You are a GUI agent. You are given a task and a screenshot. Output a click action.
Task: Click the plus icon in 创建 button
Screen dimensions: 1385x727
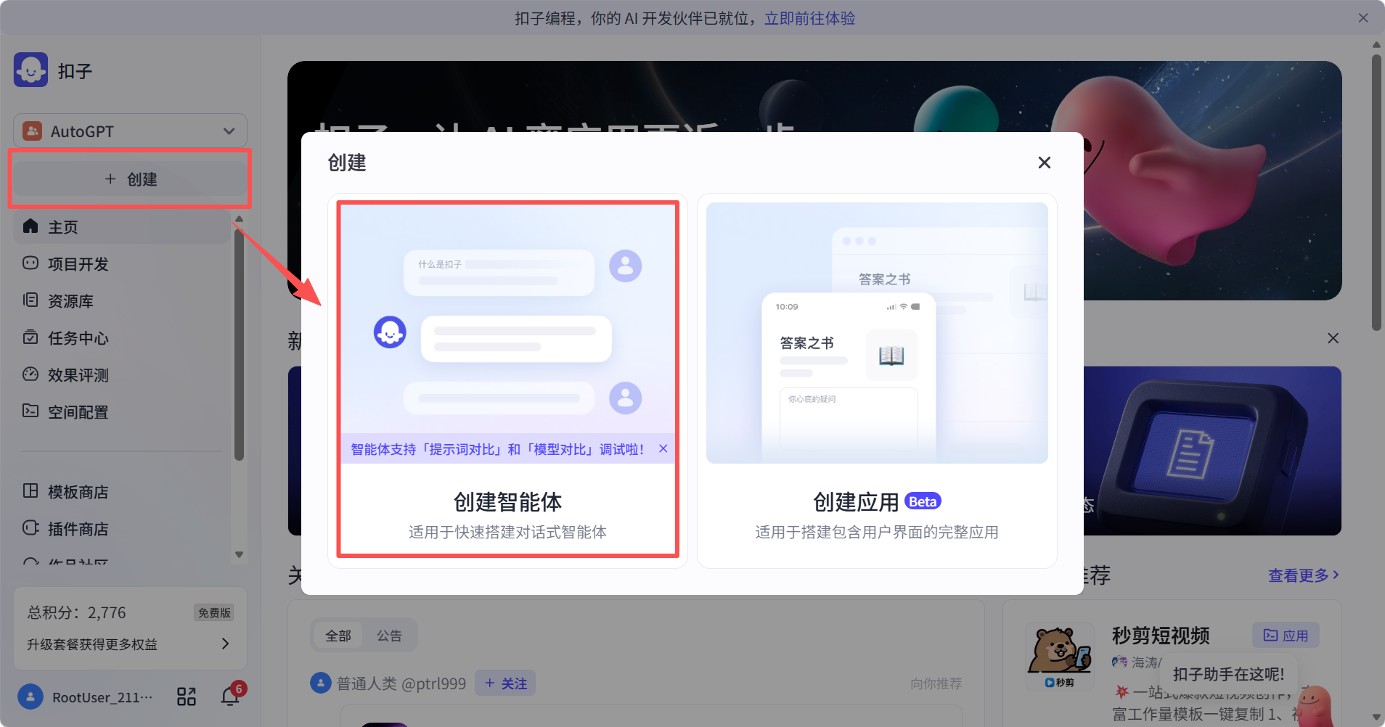(110, 178)
